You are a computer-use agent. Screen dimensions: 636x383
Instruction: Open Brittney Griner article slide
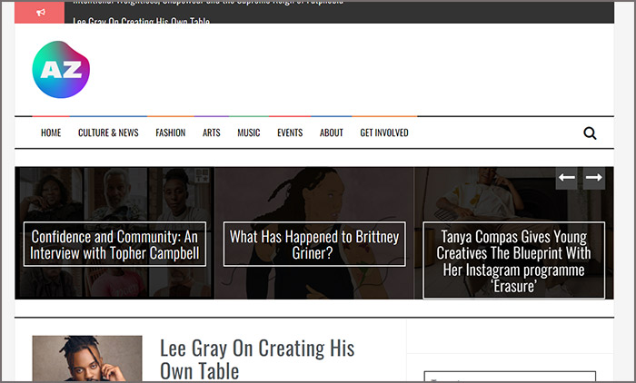pos(314,244)
